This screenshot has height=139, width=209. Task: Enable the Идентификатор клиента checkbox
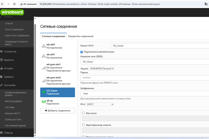(x=83, y=125)
